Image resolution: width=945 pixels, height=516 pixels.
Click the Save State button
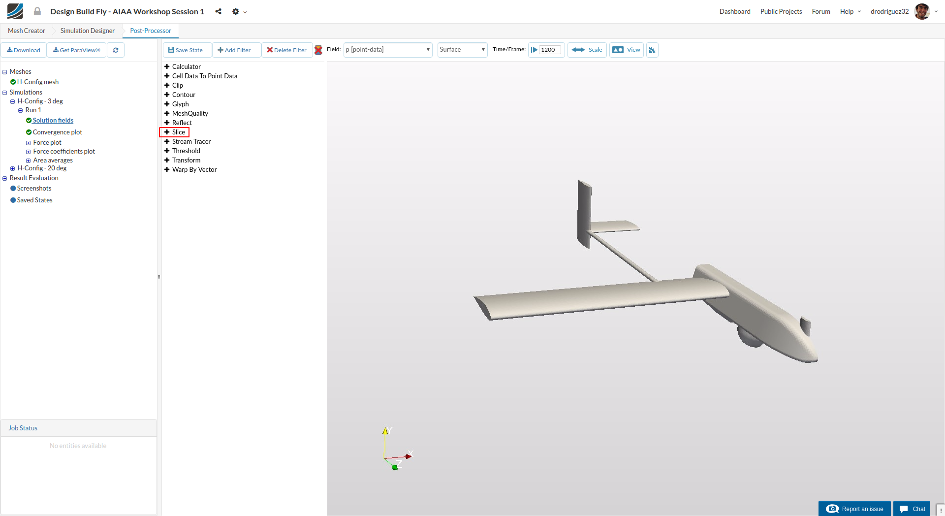point(186,50)
